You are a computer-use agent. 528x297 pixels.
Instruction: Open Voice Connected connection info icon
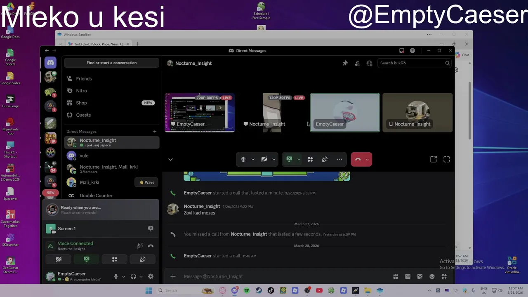[x=50, y=246]
